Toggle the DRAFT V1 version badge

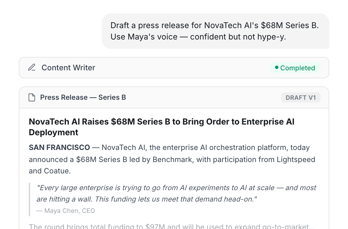300,97
